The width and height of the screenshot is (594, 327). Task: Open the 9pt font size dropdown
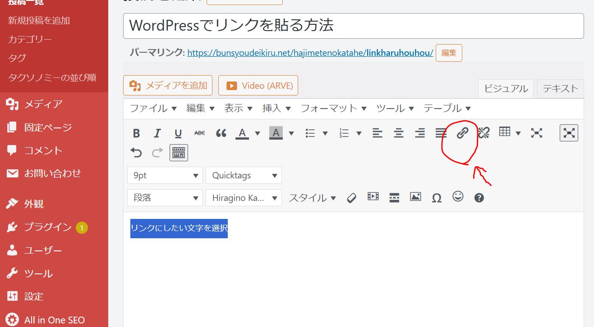pyautogui.click(x=165, y=176)
